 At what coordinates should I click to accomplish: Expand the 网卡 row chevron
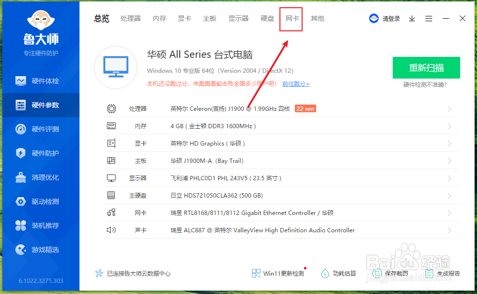(450, 213)
